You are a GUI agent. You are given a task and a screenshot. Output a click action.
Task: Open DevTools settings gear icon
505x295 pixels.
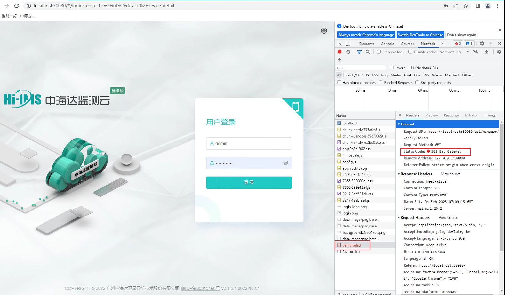[x=482, y=44]
